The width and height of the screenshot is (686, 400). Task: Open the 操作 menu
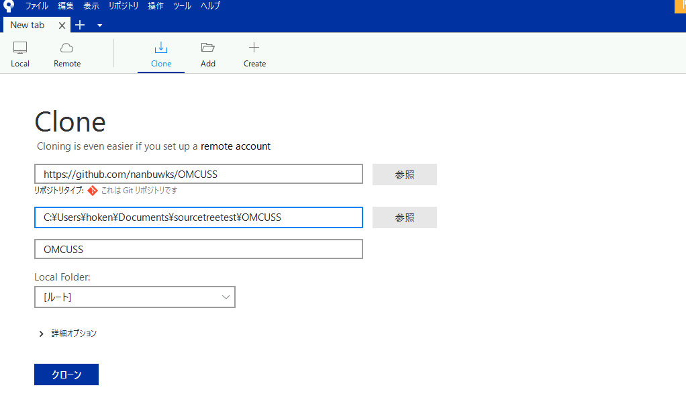point(155,5)
